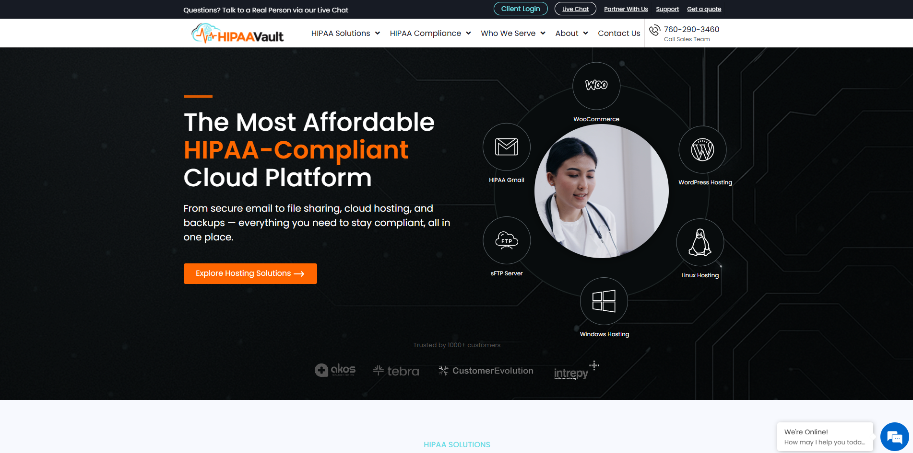Open the WooCommerce hosting icon
The height and width of the screenshot is (453, 913).
(x=596, y=86)
